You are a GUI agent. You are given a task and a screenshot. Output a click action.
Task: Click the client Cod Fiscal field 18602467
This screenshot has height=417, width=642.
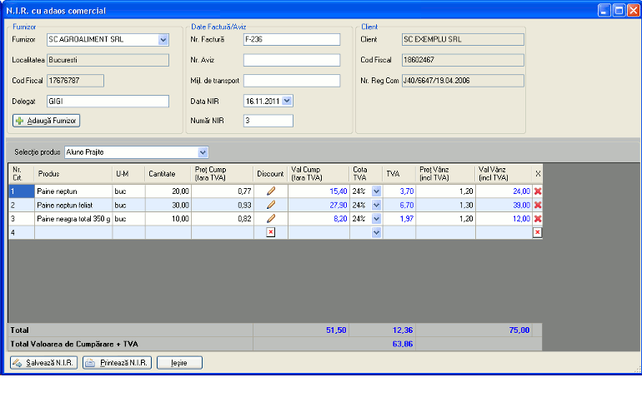tap(463, 60)
